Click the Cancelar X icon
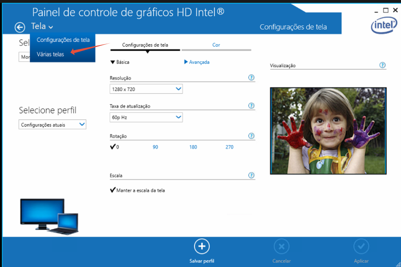401x267 pixels. (x=282, y=246)
